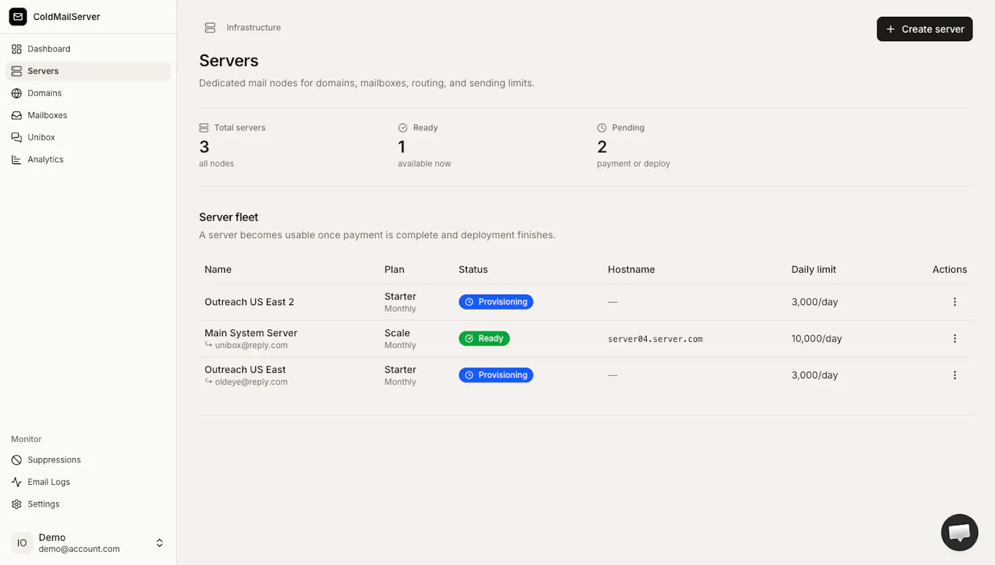This screenshot has height=565, width=995.
Task: Click the Ready checkmark stat icon
Action: (x=403, y=127)
